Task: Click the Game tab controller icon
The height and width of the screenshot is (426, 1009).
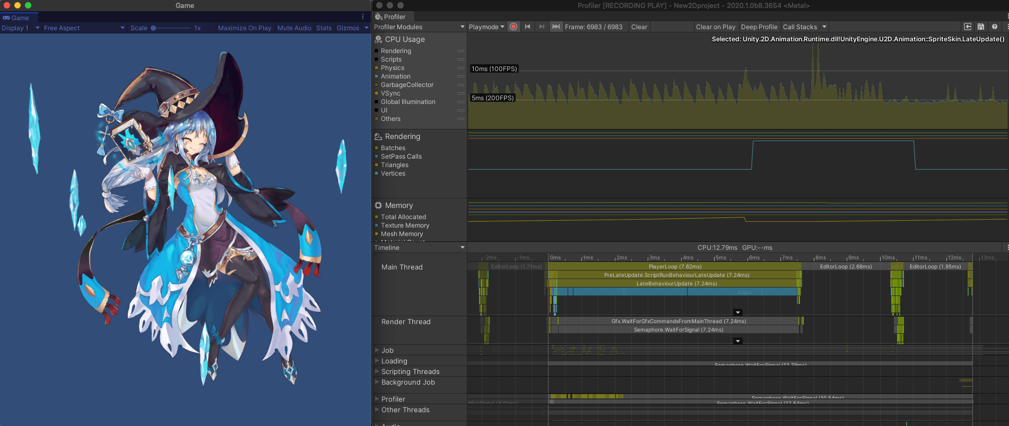Action: 6,18
